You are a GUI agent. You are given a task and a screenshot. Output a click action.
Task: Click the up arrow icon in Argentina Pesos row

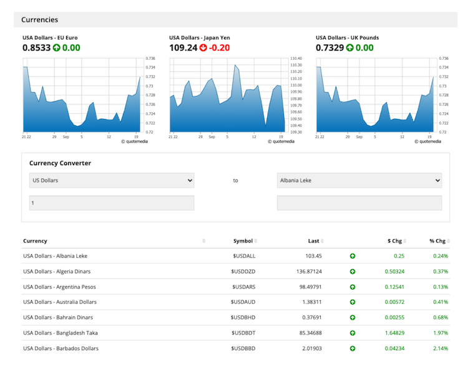(x=353, y=287)
